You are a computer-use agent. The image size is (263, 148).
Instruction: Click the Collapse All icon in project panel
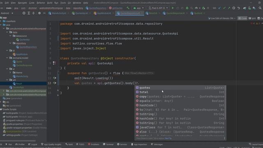(33, 13)
